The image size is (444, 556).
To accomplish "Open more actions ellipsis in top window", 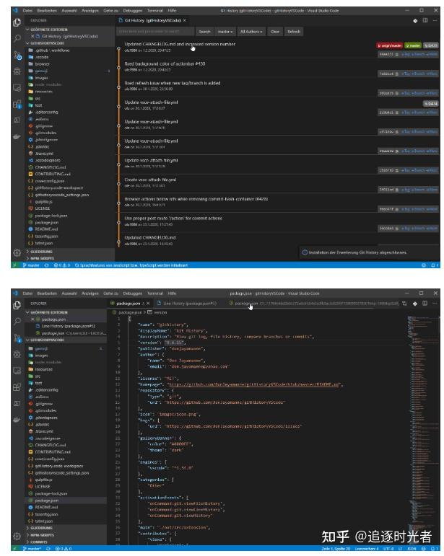I will click(x=435, y=21).
